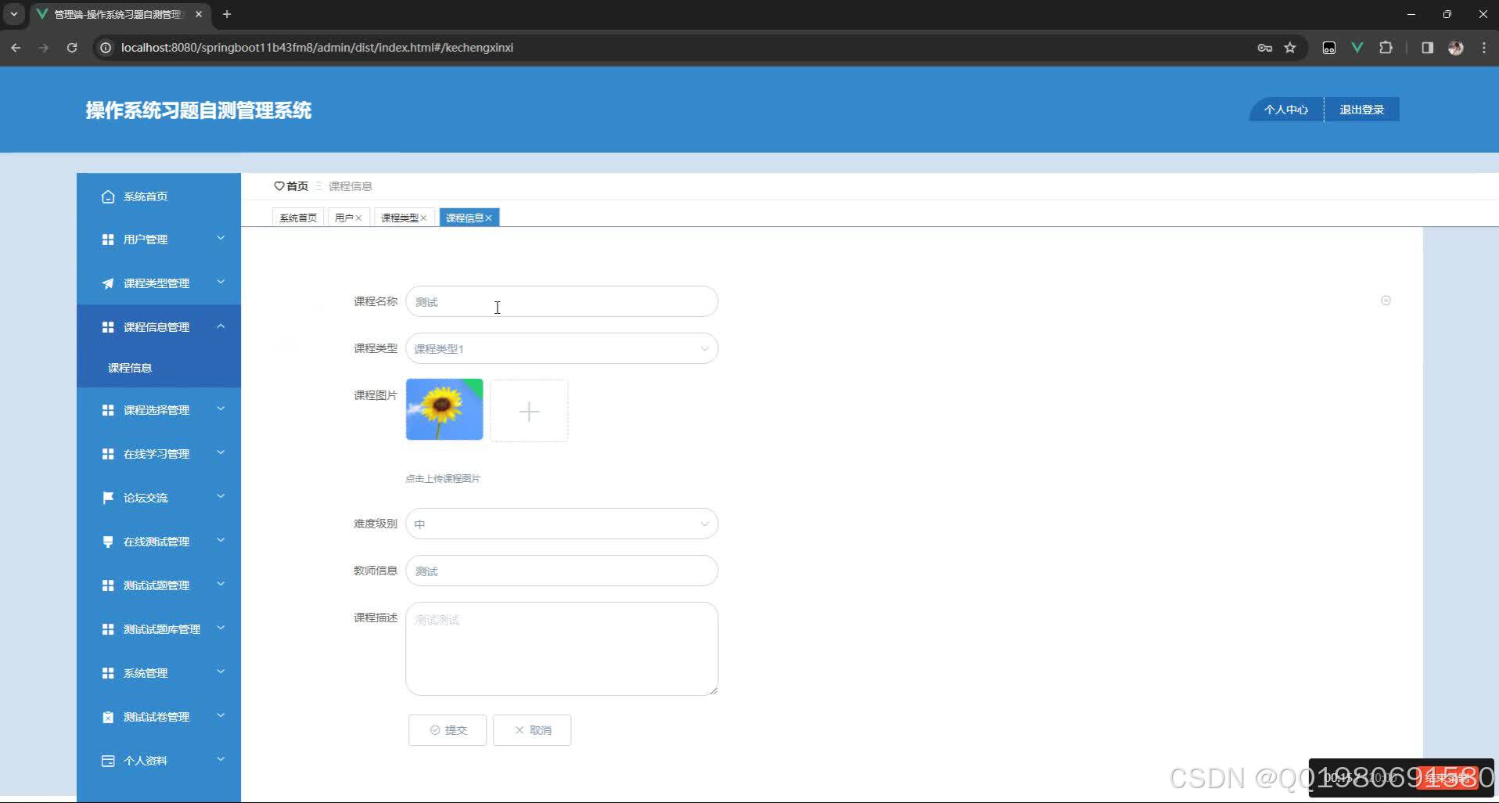The width and height of the screenshot is (1499, 803).
Task: Expand the 课程选择管理 menu chevron
Action: tap(221, 409)
